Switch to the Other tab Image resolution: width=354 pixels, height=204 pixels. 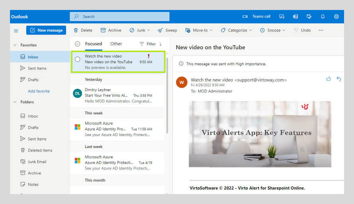pyautogui.click(x=116, y=44)
